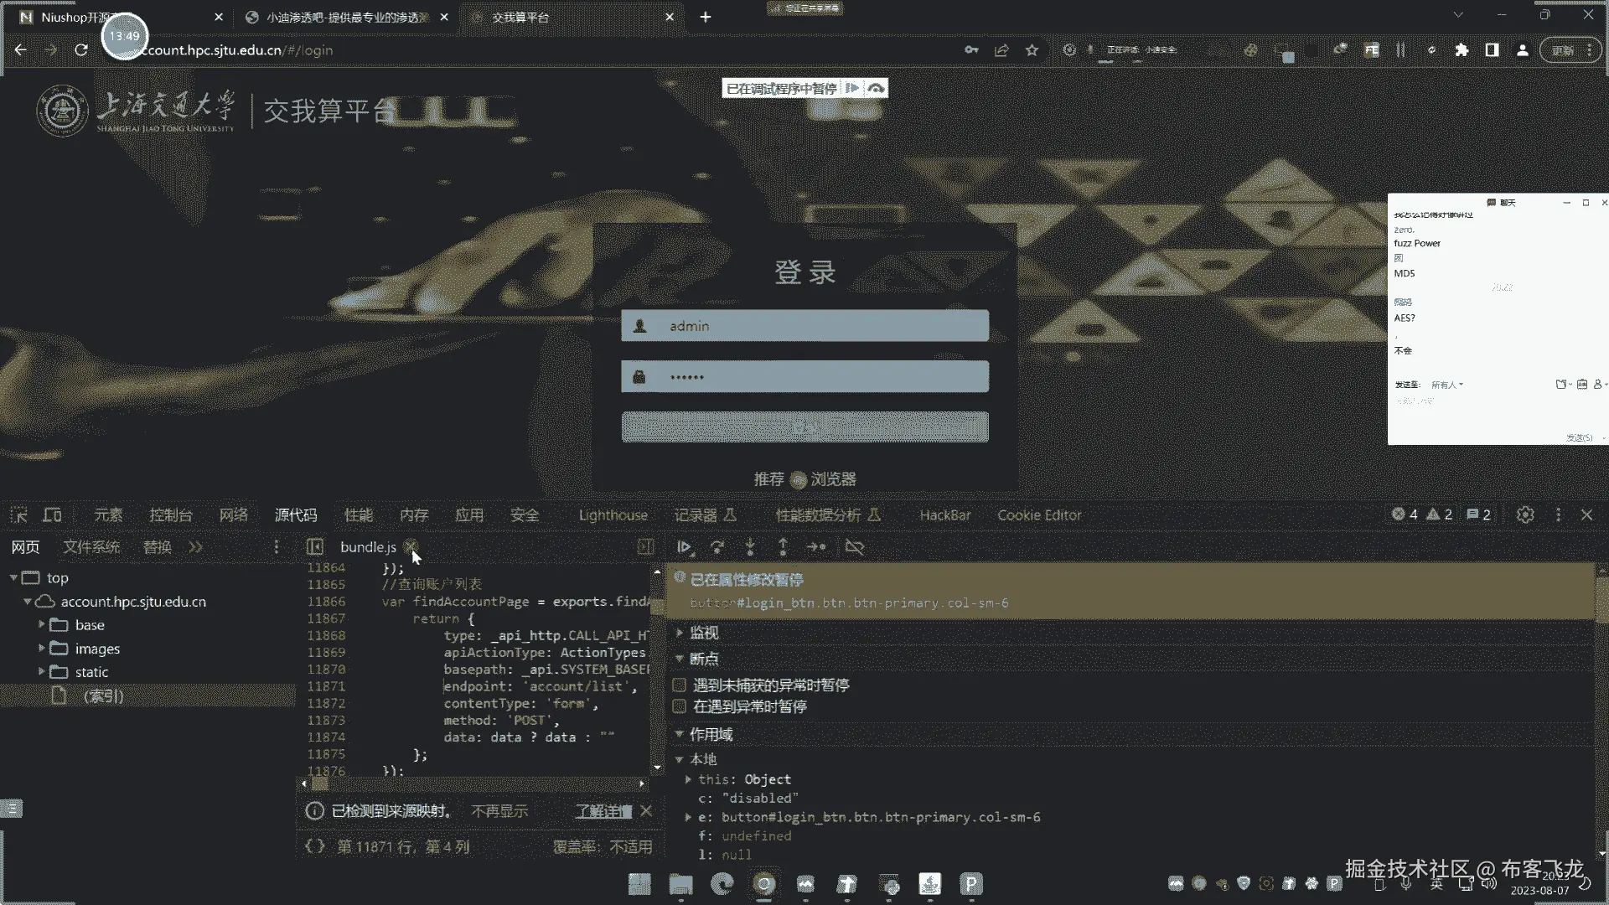Deactivate all breakpoints icon

(854, 547)
